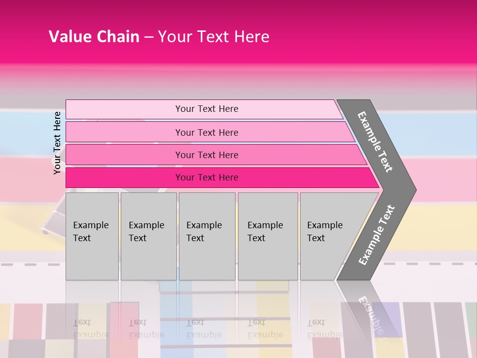Click the vertical 'Your Text Here' label
Viewport: 477px width, 358px height.
point(57,142)
